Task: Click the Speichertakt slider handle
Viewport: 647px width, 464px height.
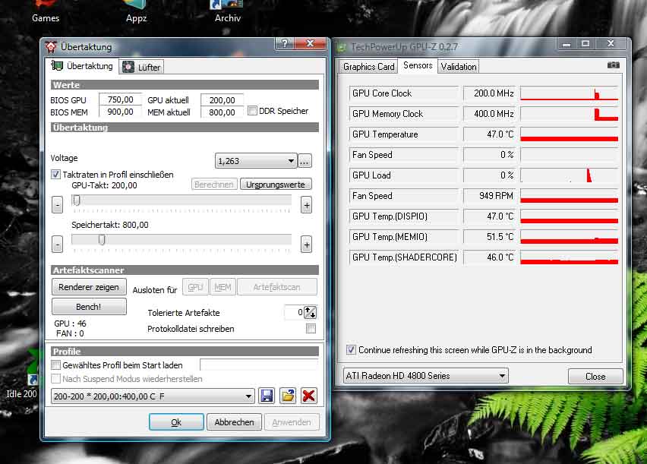Action: click(x=102, y=240)
